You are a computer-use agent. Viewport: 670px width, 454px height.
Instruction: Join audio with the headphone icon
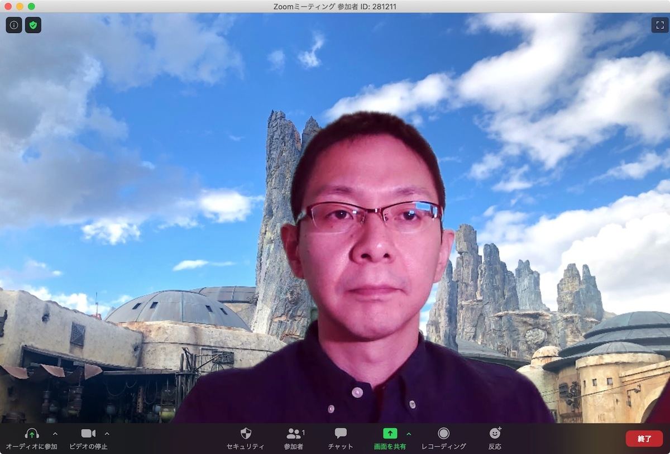coord(31,433)
